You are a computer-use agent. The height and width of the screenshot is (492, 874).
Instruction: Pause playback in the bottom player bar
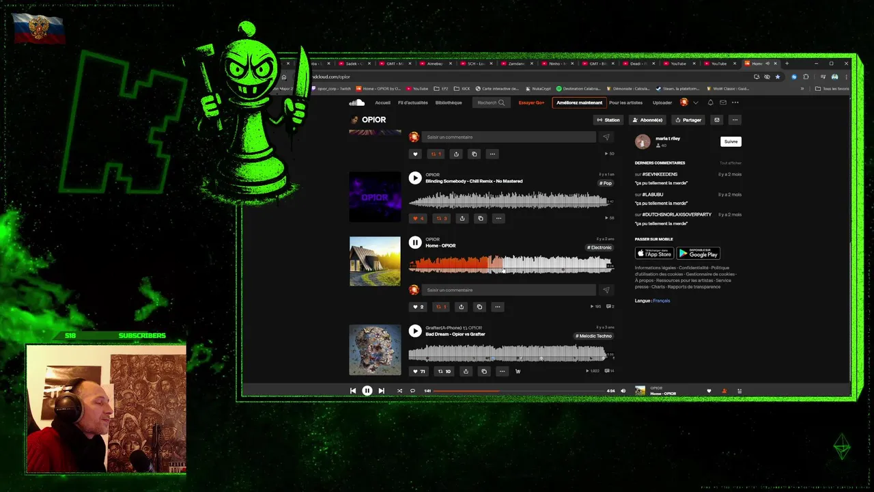tap(367, 391)
